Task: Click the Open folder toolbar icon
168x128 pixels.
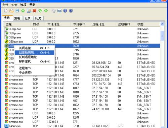Action: 11,11
